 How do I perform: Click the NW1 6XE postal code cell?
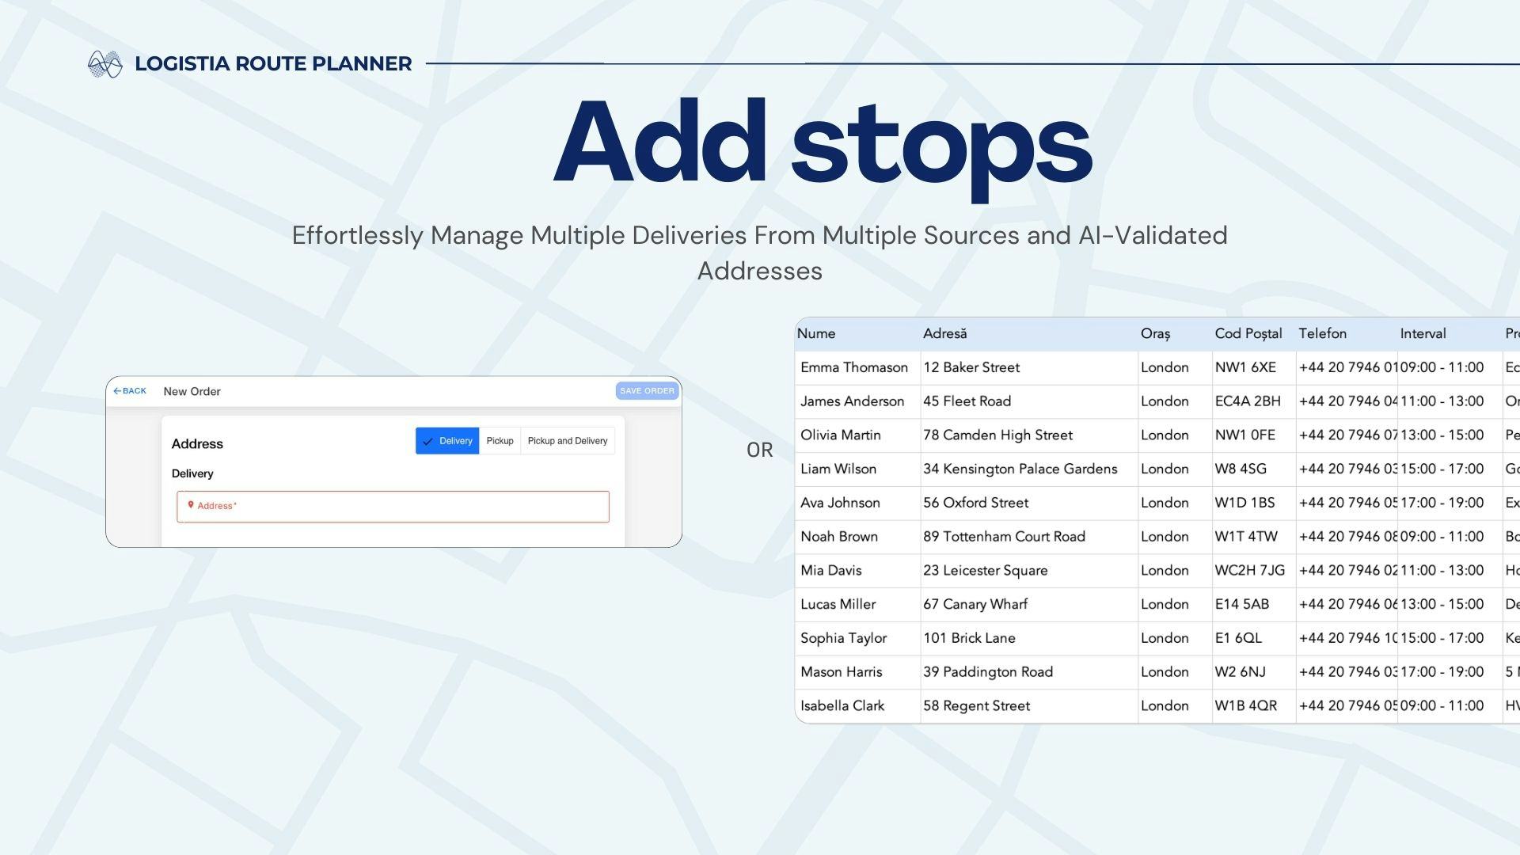1254,368
